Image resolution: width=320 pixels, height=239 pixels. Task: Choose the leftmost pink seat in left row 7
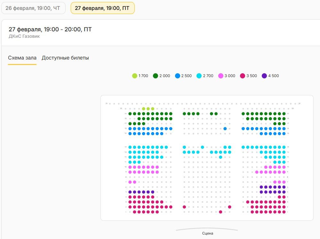click(x=130, y=182)
